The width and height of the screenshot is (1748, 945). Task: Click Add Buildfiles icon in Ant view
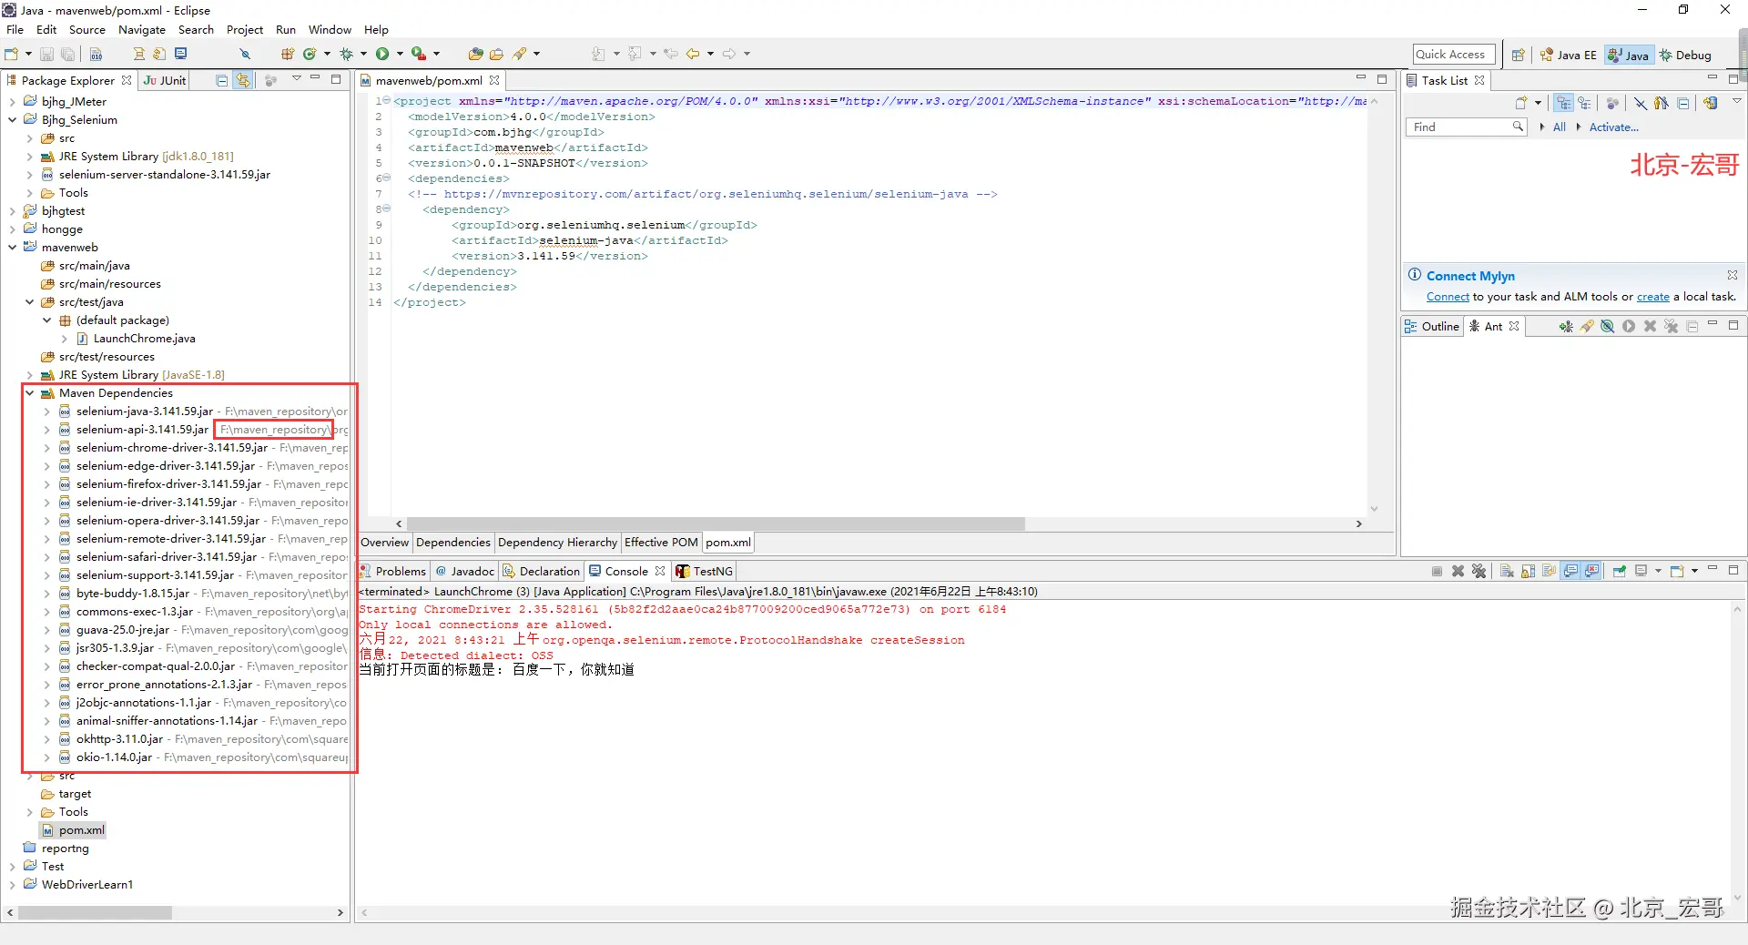click(1566, 326)
